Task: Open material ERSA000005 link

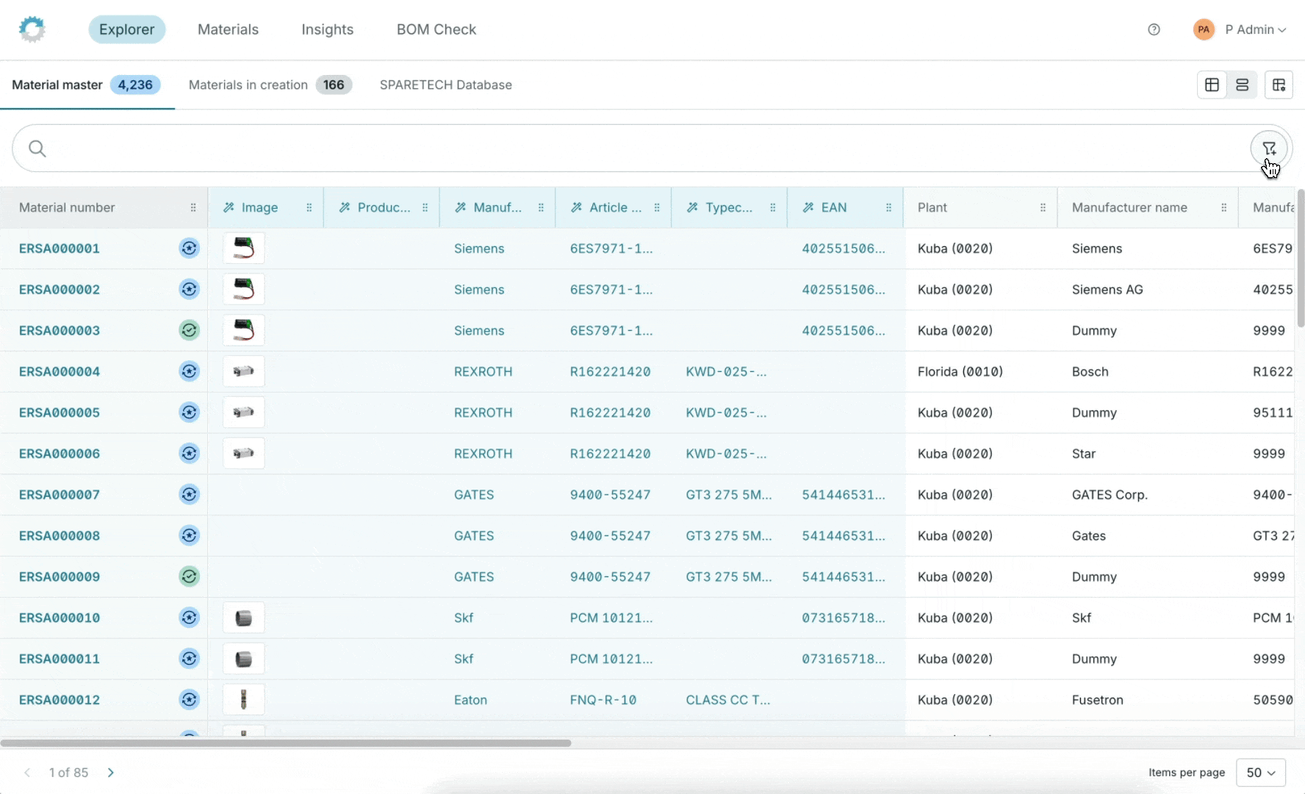Action: 60,412
